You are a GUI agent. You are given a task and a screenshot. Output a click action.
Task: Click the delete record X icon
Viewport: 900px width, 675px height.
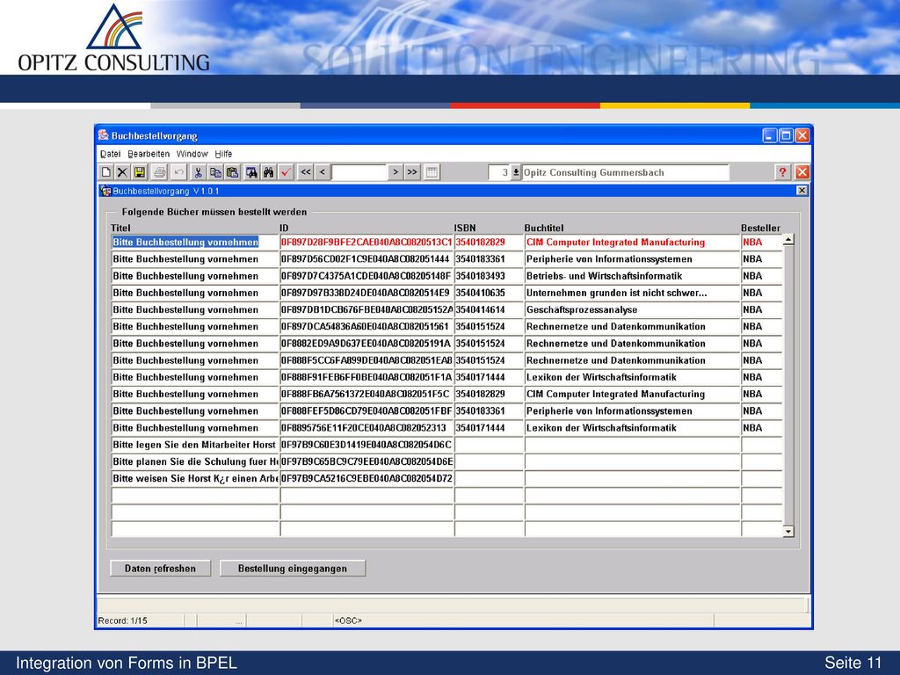pos(122,172)
